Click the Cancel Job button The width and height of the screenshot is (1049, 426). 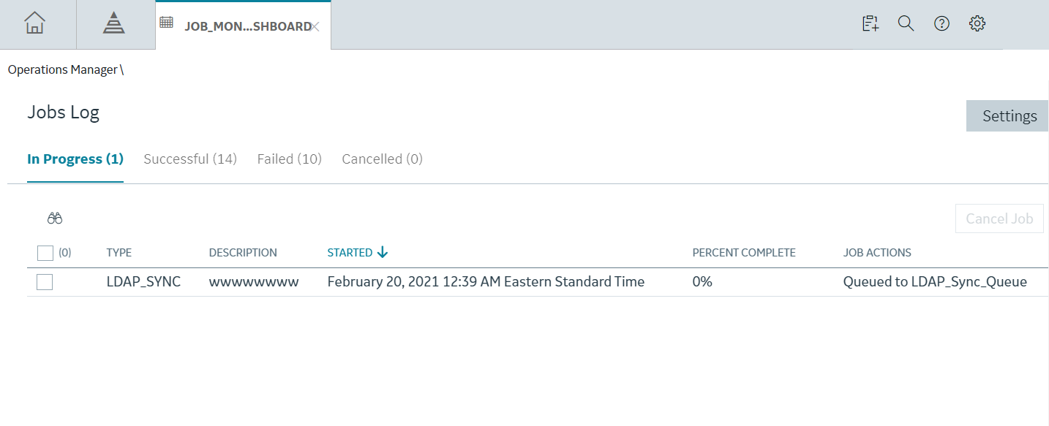click(999, 218)
